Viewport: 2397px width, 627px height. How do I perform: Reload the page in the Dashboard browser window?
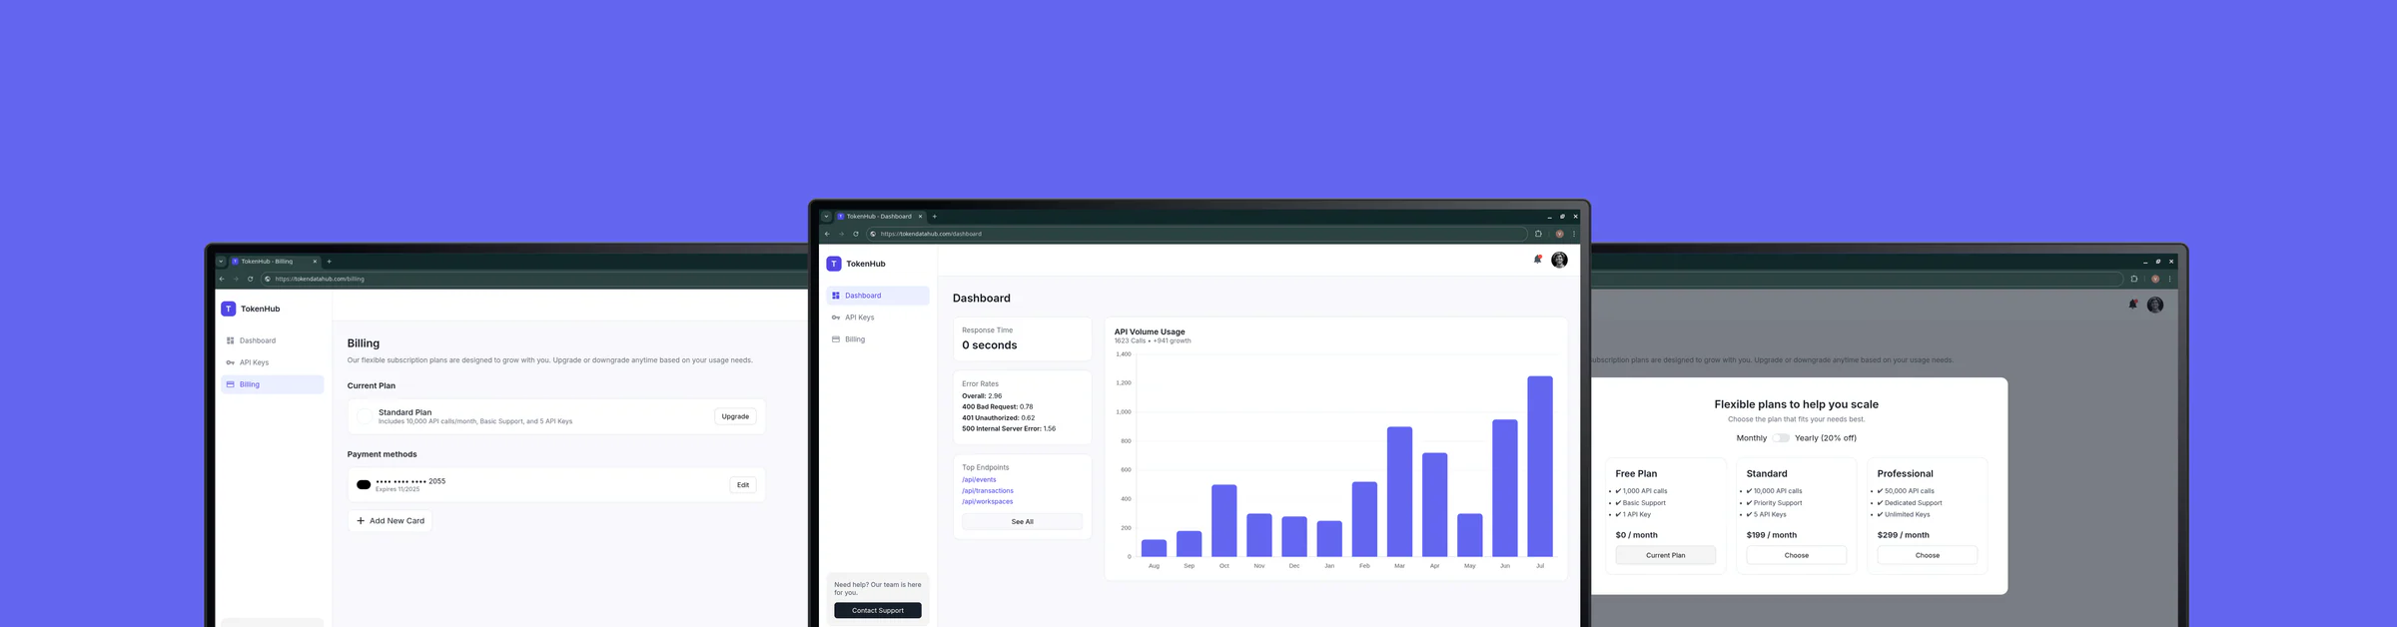[x=856, y=234]
